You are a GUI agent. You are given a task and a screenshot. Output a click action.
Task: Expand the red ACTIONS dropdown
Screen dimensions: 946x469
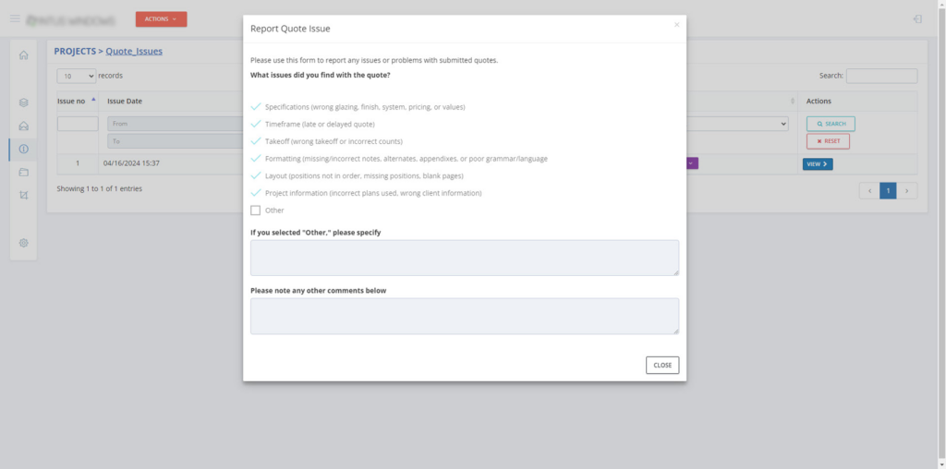click(x=161, y=18)
